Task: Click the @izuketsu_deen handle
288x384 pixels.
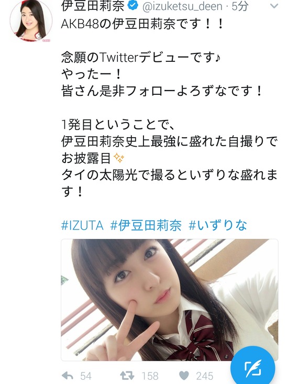Action: pyautogui.click(x=182, y=6)
